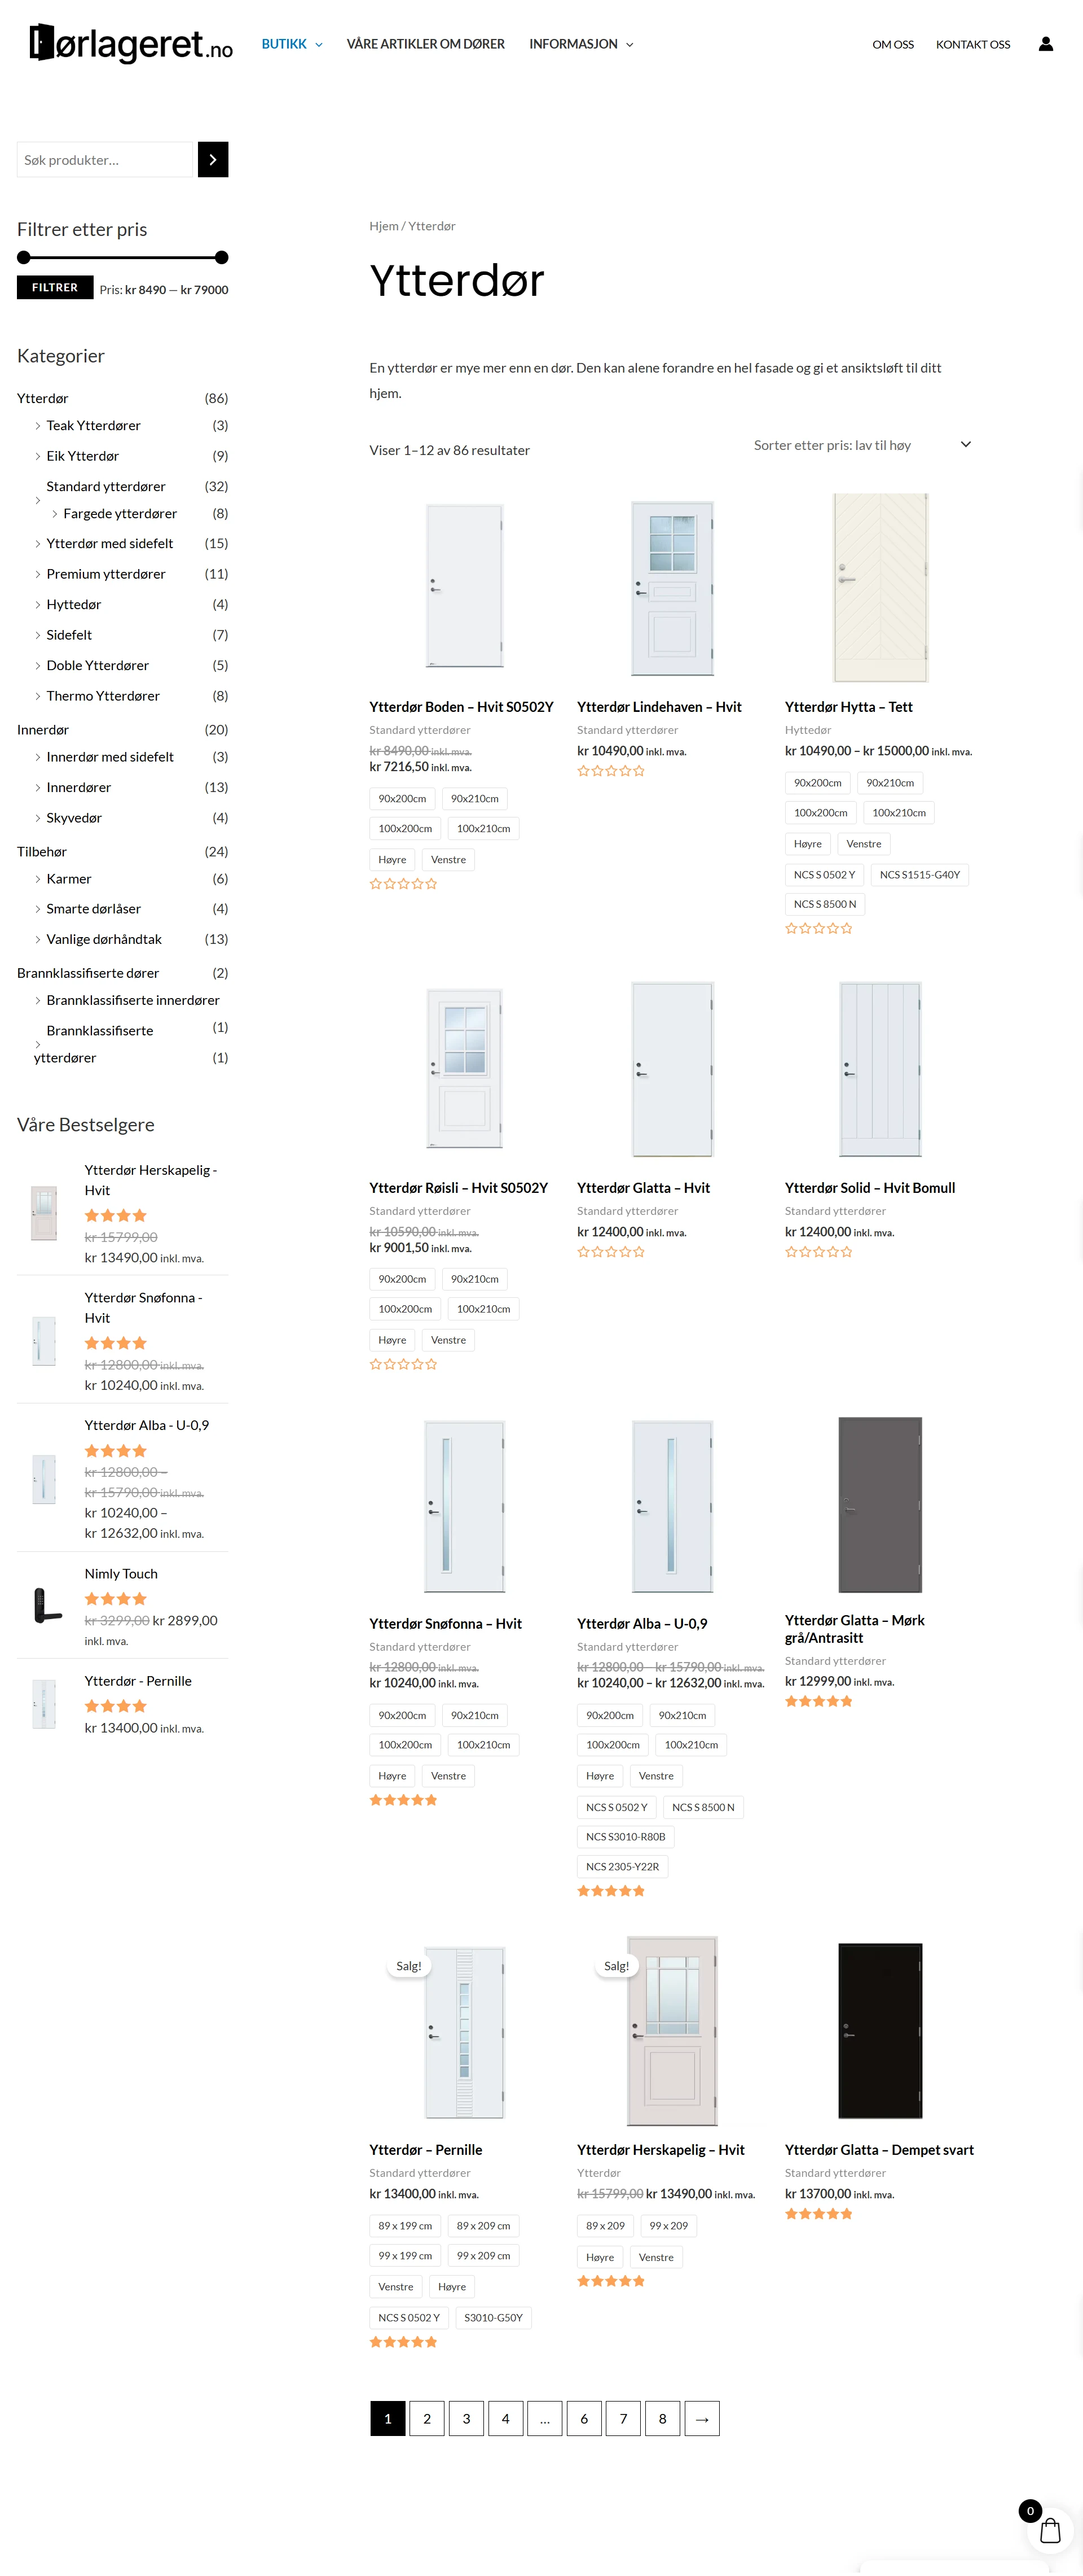Choose Venstre option for Ytterdør Røisli
The height and width of the screenshot is (2576, 1083).
pyautogui.click(x=448, y=1340)
